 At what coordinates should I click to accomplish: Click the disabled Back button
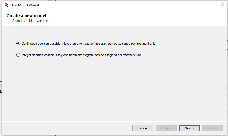166,128
